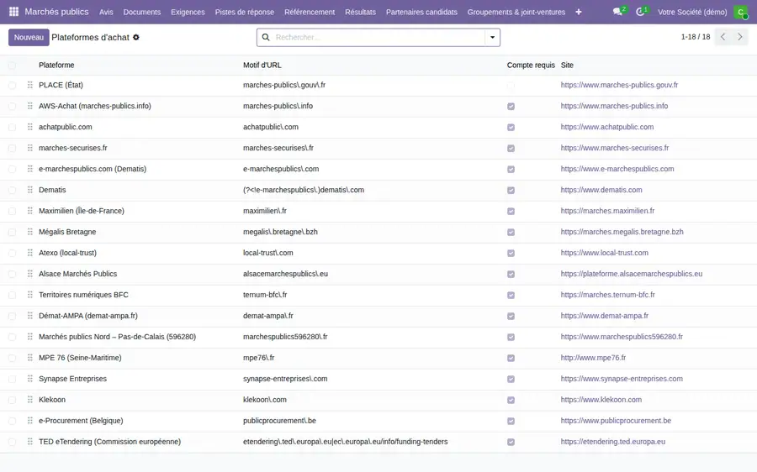Sort by the Motif d'URL column header
This screenshot has width=757, height=472.
262,65
